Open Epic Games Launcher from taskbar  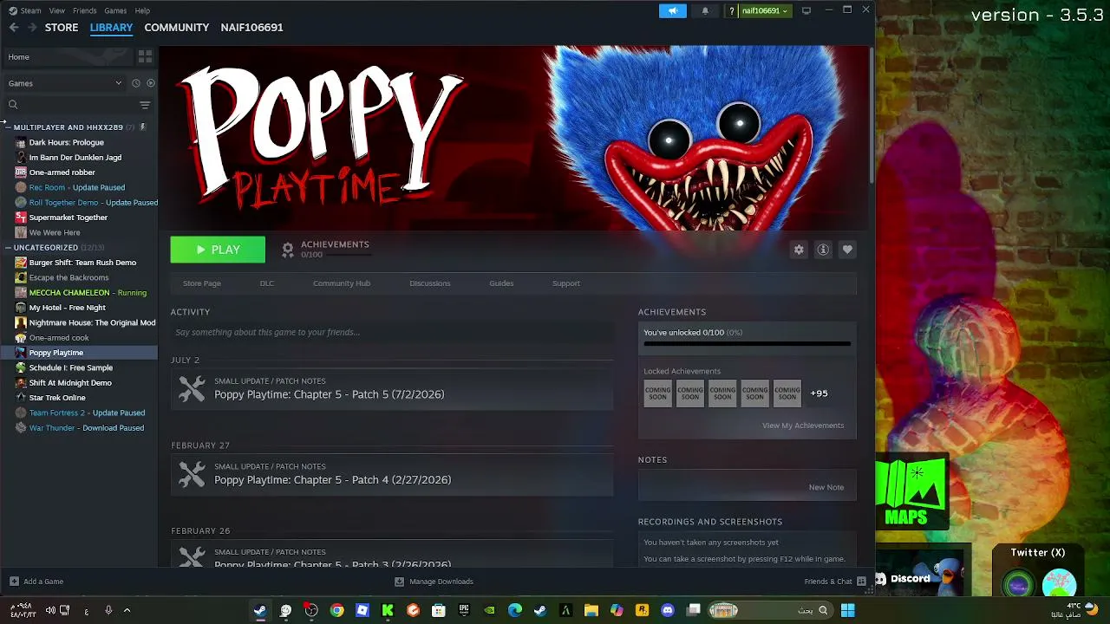coord(464,610)
